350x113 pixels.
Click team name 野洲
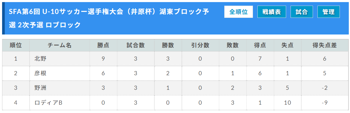coord(40,88)
